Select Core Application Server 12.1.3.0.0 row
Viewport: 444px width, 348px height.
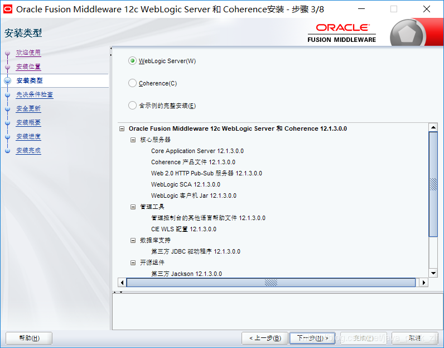pyautogui.click(x=197, y=151)
